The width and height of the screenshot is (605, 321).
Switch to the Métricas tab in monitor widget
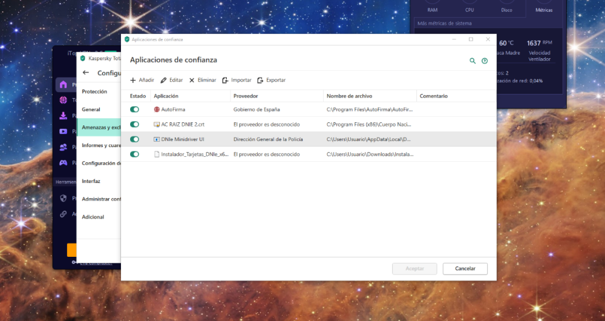coord(544,10)
